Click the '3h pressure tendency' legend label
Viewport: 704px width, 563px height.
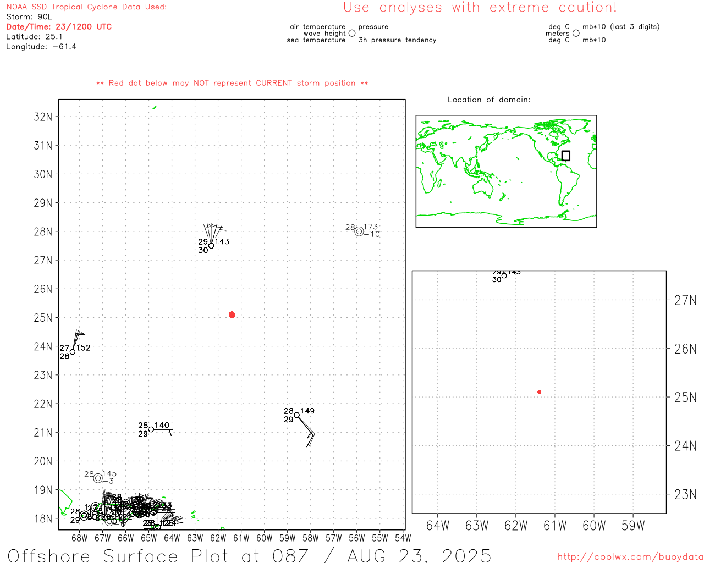point(397,40)
